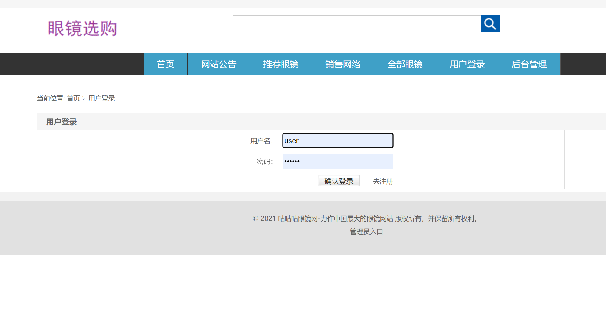Click the 用户登录 section heading
The image size is (606, 335).
coord(61,122)
